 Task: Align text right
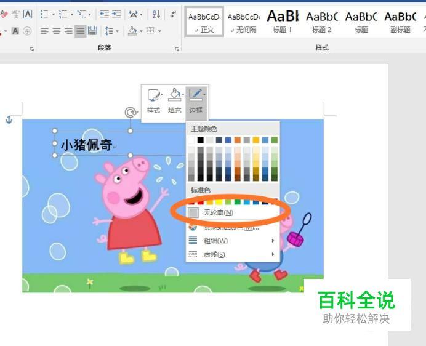coord(68,31)
